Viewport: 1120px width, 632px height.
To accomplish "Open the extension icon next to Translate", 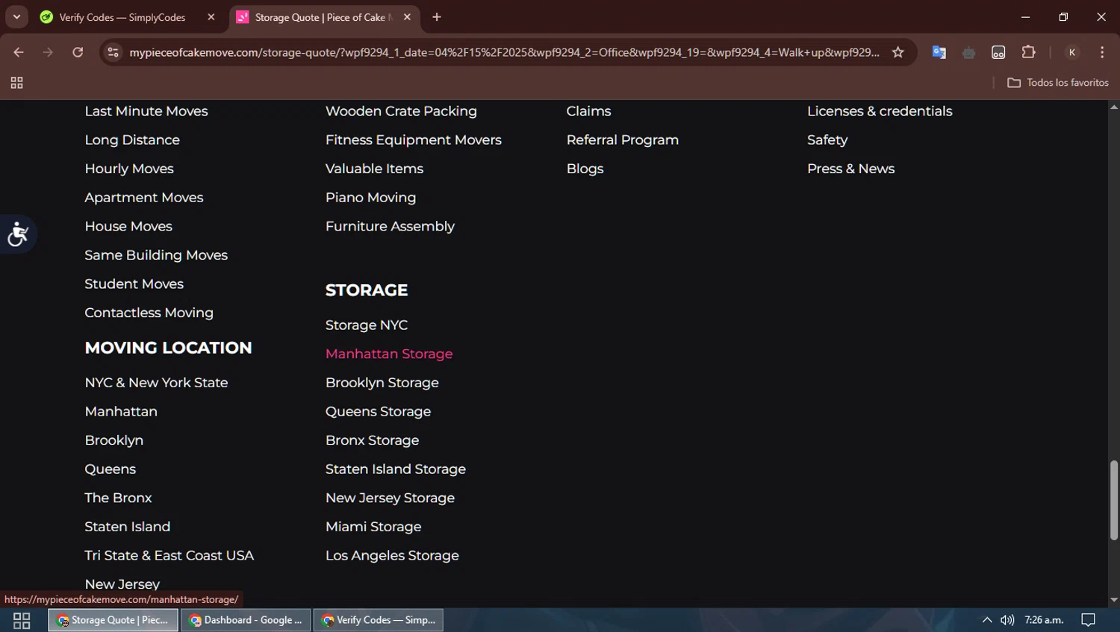I will (x=969, y=52).
